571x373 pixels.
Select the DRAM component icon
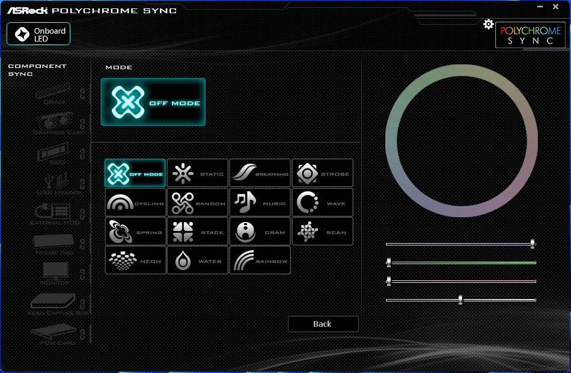coord(53,94)
